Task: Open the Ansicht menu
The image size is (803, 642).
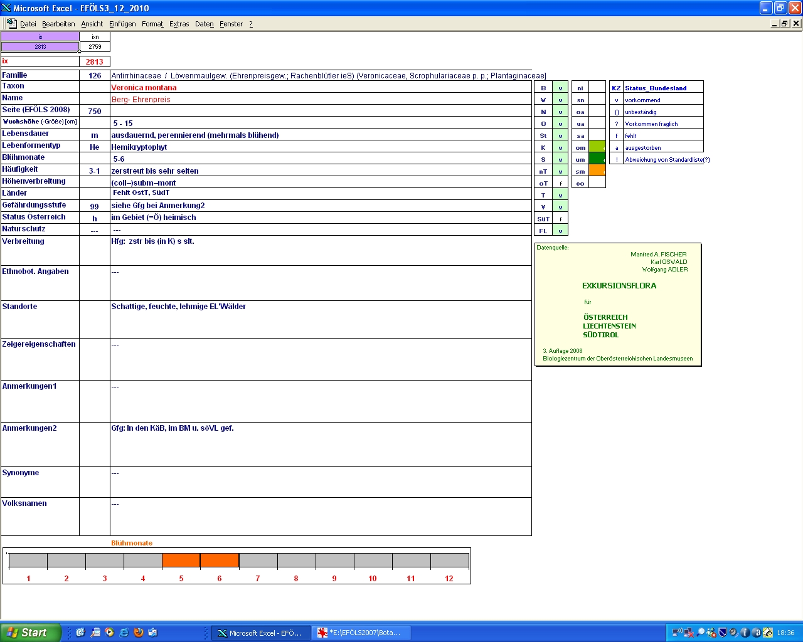Action: pyautogui.click(x=92, y=24)
